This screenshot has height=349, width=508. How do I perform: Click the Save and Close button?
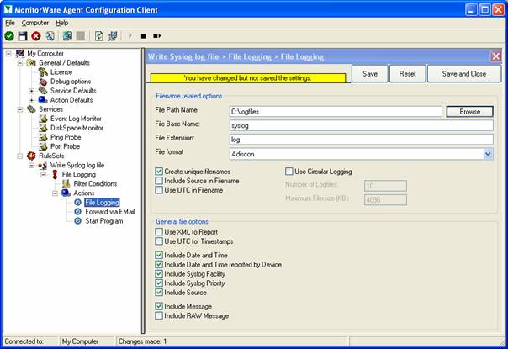click(464, 73)
